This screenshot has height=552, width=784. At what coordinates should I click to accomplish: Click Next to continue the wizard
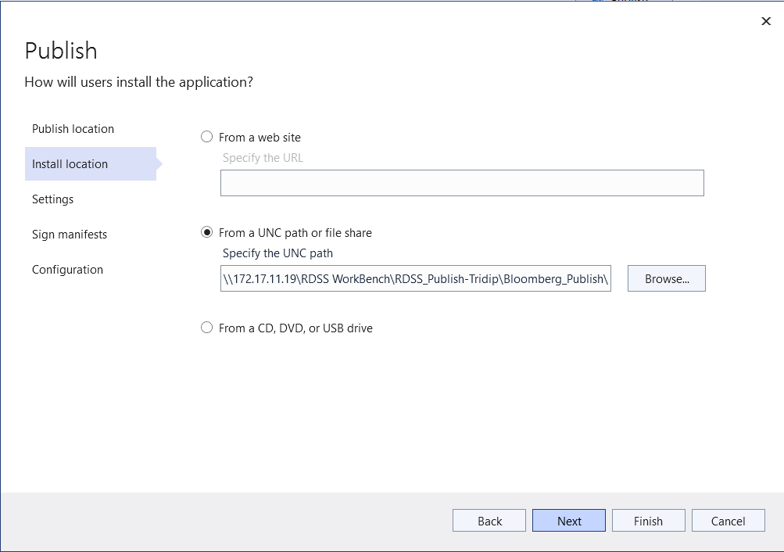pos(568,520)
